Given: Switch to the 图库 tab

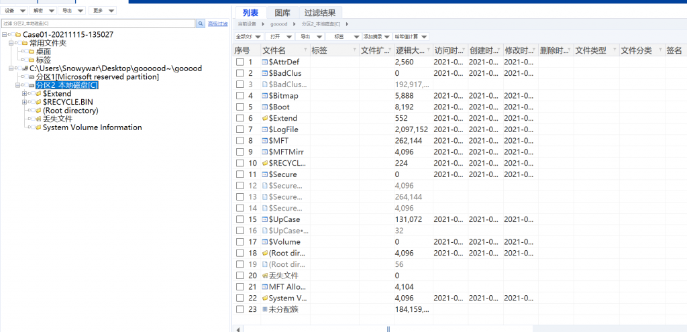Looking at the screenshot, I should [x=282, y=12].
